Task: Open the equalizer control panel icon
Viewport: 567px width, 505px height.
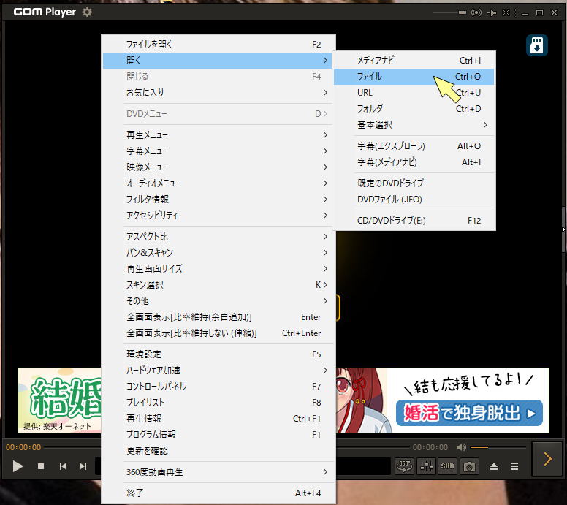Action: [x=426, y=466]
